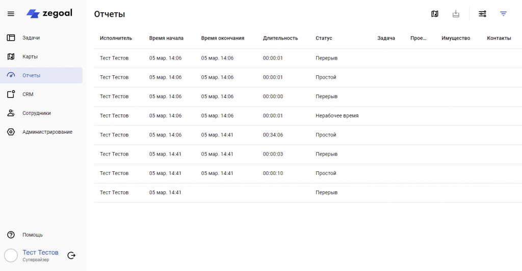Open CRM section in sidebar
The width and height of the screenshot is (522, 271).
(x=28, y=94)
